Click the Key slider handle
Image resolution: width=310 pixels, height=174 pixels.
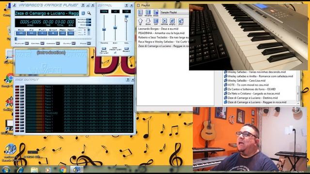click(115, 28)
